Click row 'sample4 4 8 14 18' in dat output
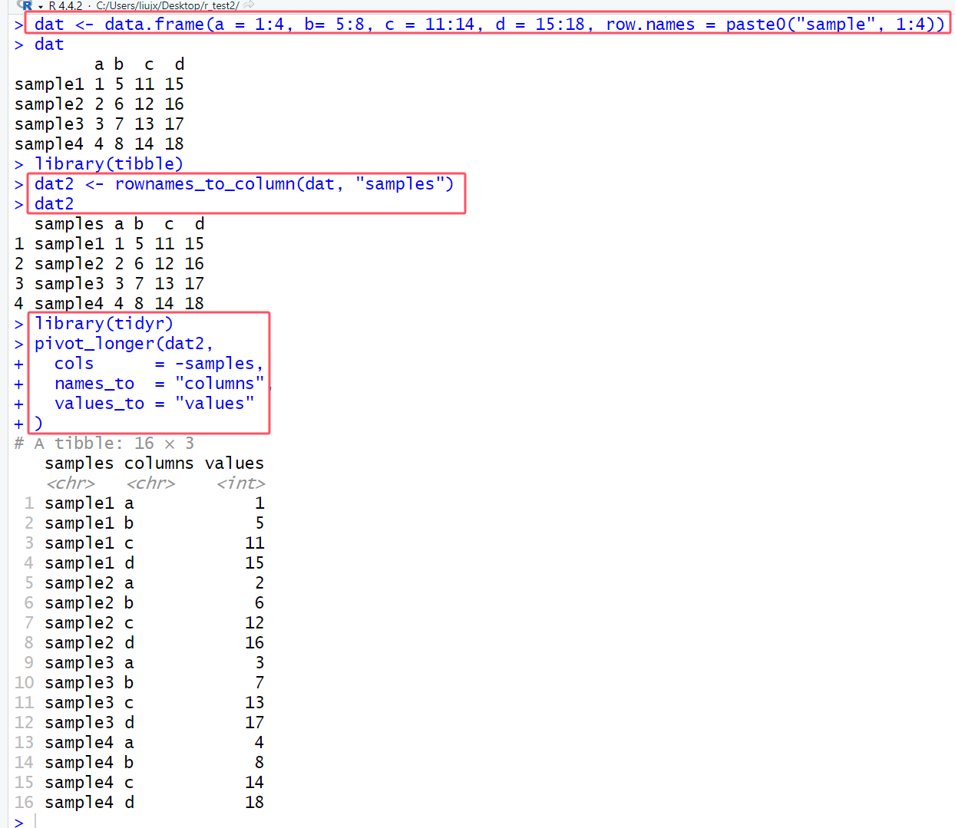The image size is (955, 828). click(x=99, y=144)
